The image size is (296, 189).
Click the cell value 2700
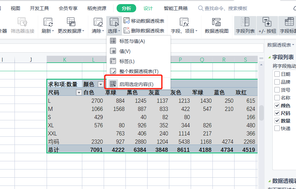point(97,101)
